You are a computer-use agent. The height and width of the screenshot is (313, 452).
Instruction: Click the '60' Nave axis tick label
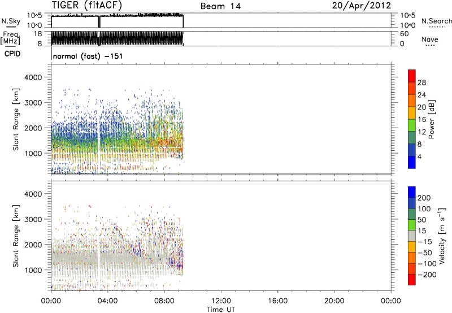click(x=405, y=34)
